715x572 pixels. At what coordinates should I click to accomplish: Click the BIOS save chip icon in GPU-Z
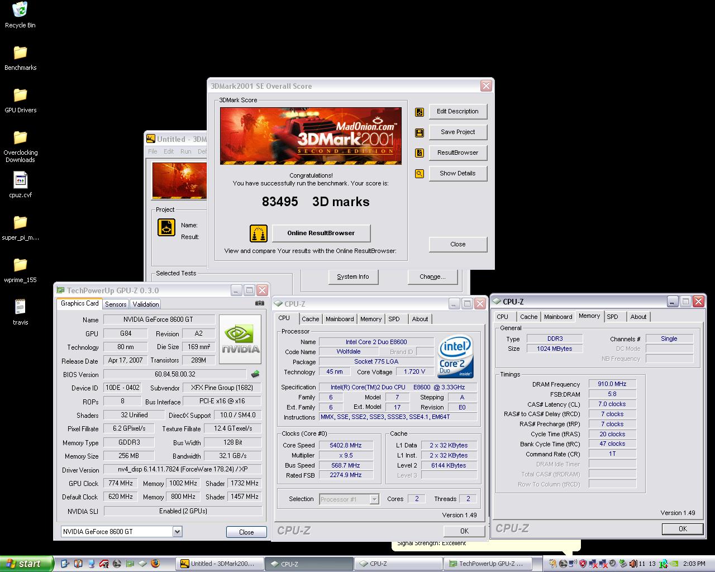click(255, 374)
